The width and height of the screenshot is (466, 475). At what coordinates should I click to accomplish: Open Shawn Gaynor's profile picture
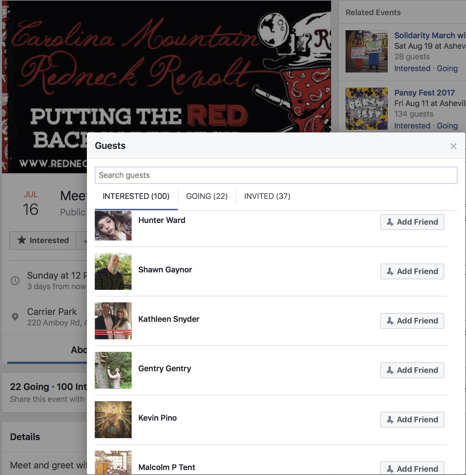(113, 271)
